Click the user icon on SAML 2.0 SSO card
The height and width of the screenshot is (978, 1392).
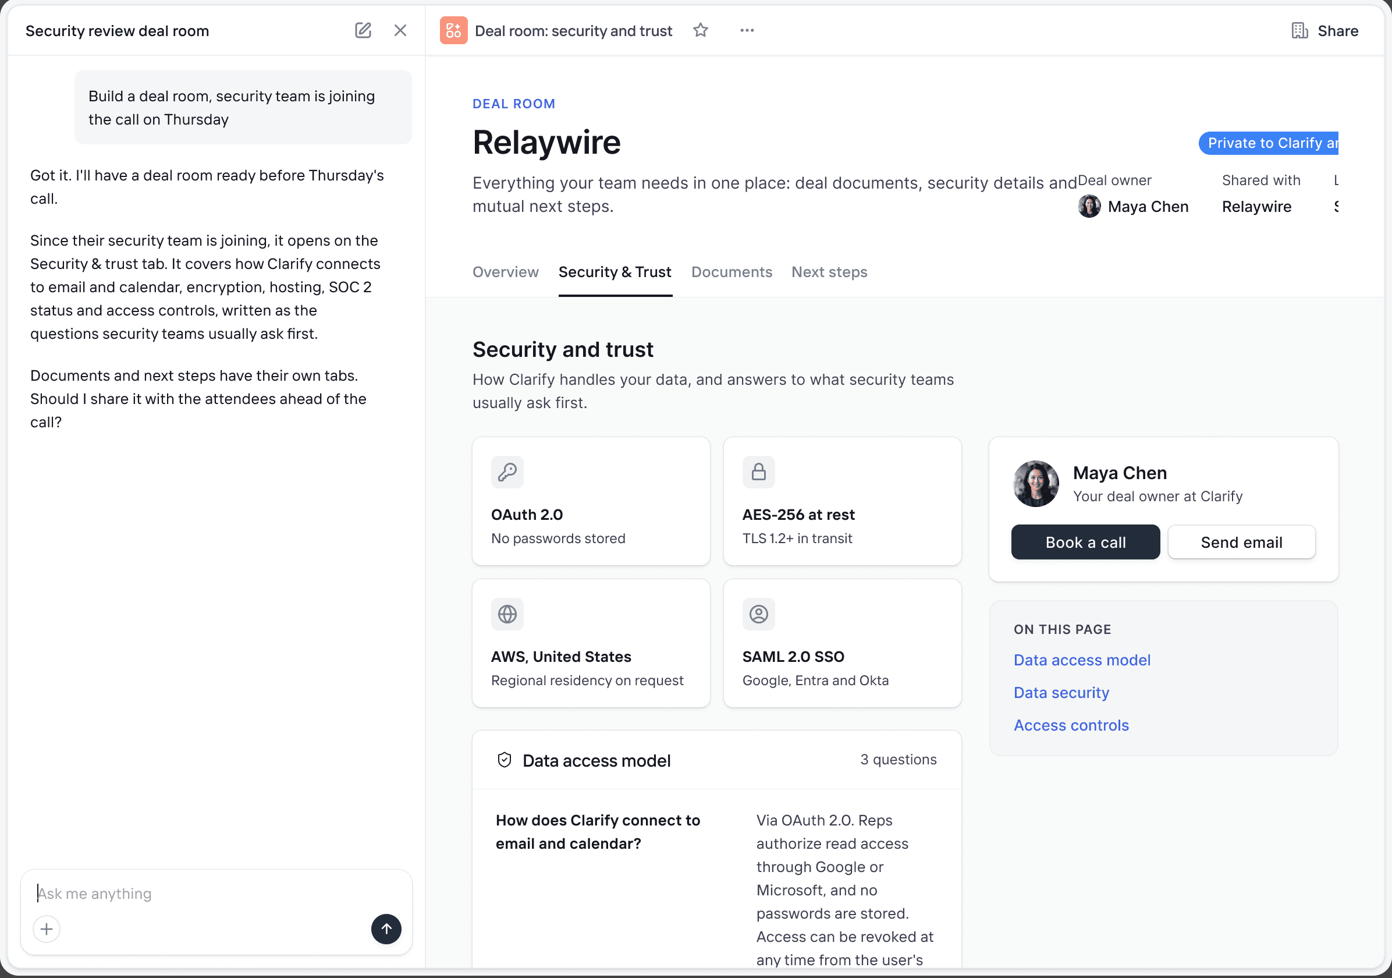point(758,614)
